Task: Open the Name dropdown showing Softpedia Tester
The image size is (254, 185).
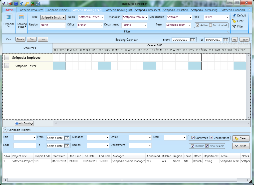Action: [x=91, y=17]
